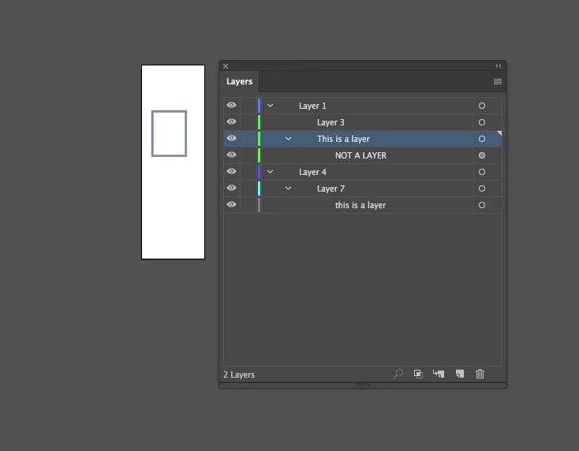Select lowercase "this is a layer" row

[x=363, y=205]
